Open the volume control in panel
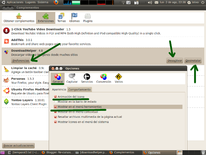206x155 pixels. coord(150,2)
